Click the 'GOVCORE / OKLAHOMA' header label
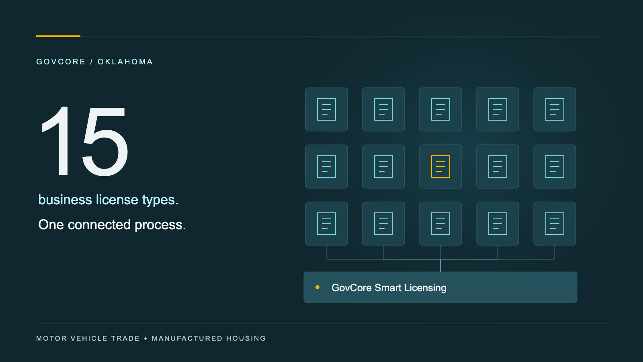Screen dimensions: 643x362 click(94, 62)
